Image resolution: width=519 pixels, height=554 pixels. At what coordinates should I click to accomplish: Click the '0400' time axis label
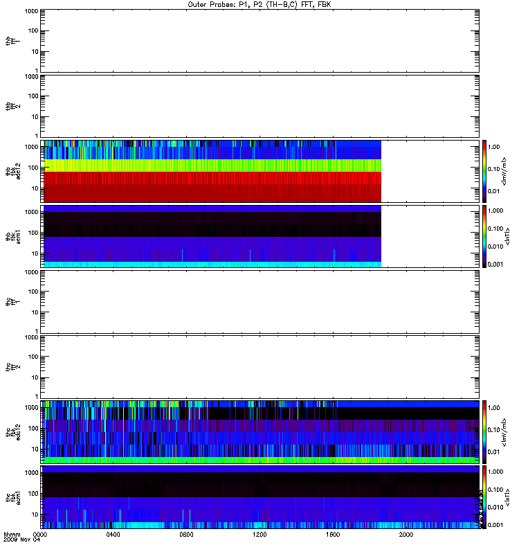113,535
